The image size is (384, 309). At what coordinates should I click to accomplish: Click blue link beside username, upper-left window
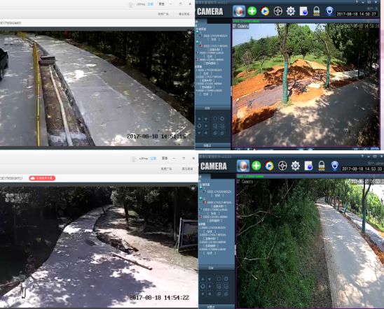click(150, 4)
